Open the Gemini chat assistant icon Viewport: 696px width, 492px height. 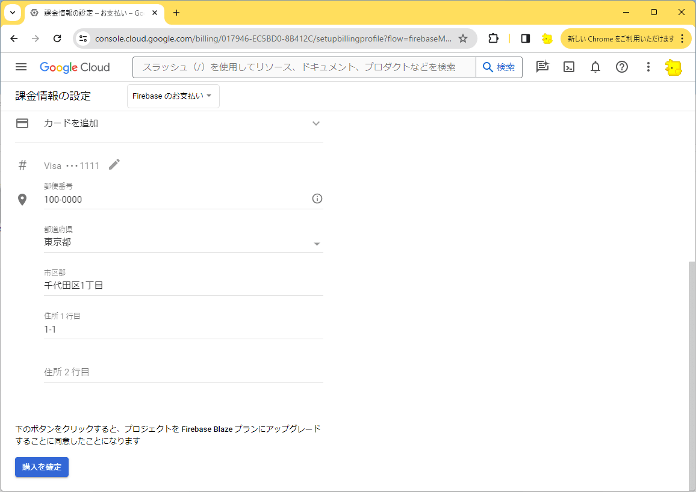click(542, 67)
